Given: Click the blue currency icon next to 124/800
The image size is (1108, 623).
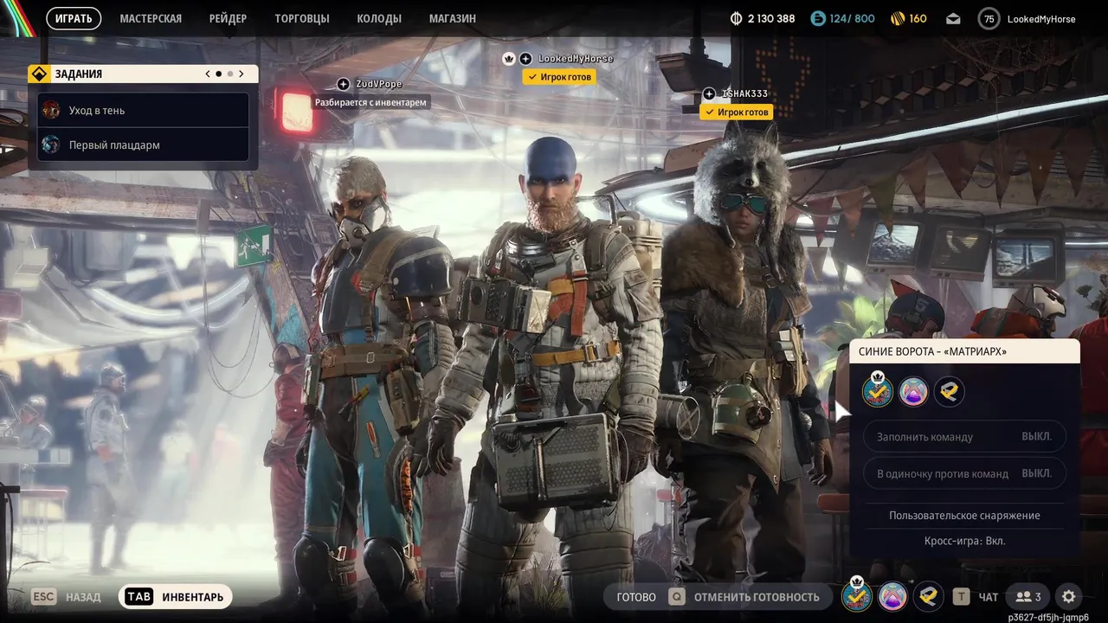Looking at the screenshot, I should 818,18.
